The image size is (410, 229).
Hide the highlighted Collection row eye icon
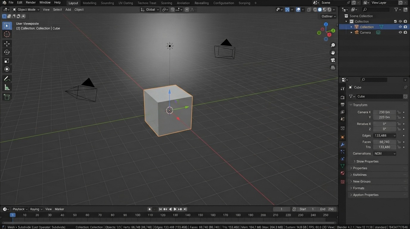400,27
